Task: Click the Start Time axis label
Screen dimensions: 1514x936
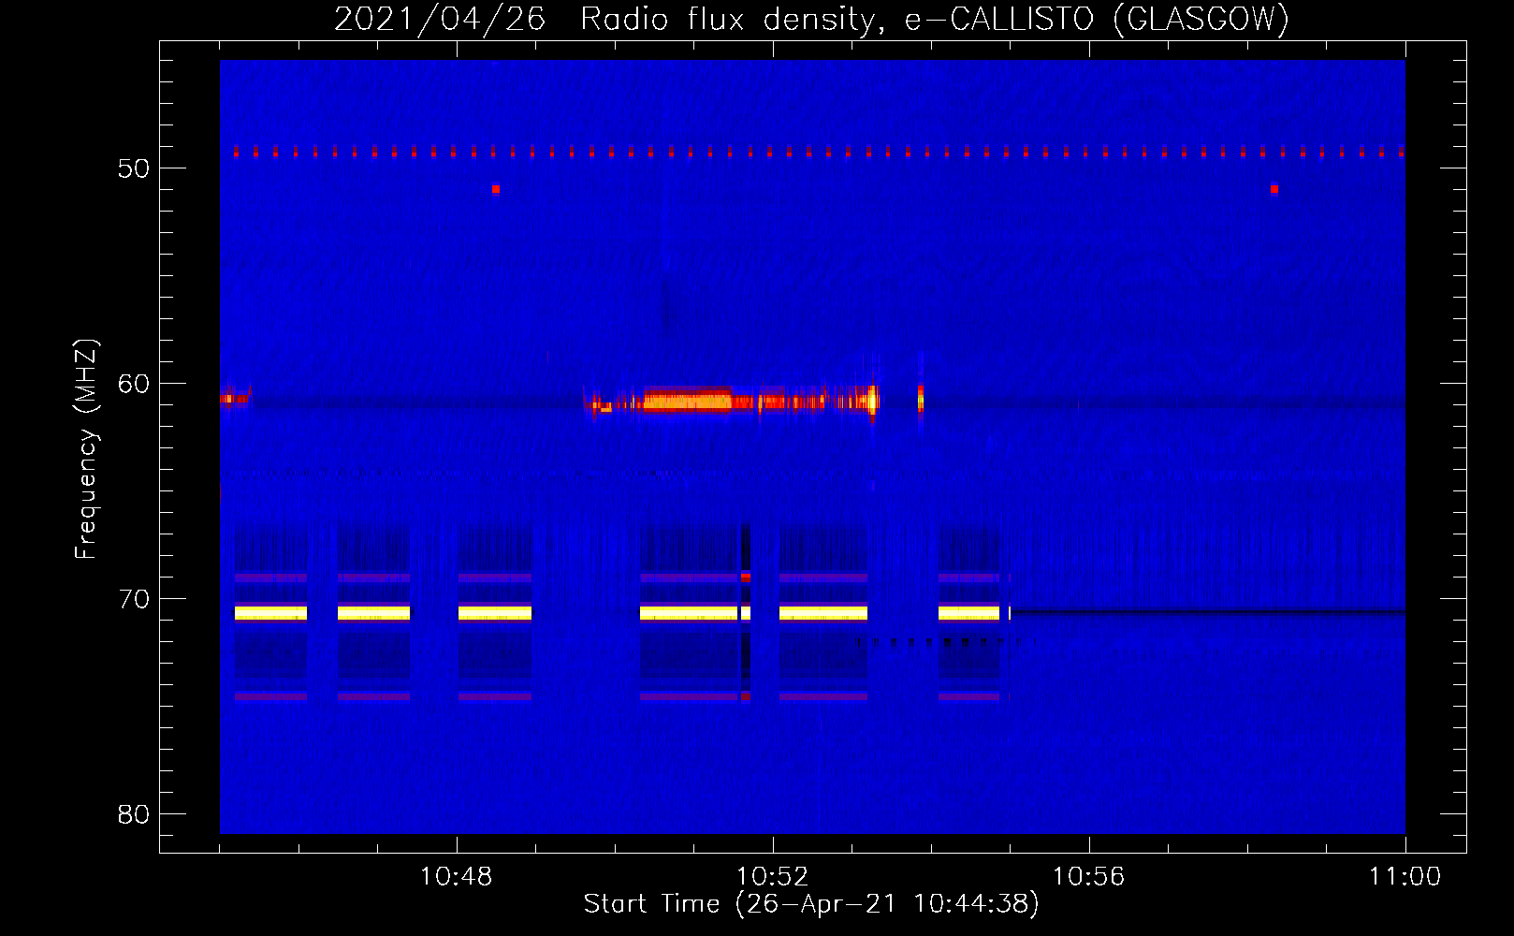Action: [811, 903]
